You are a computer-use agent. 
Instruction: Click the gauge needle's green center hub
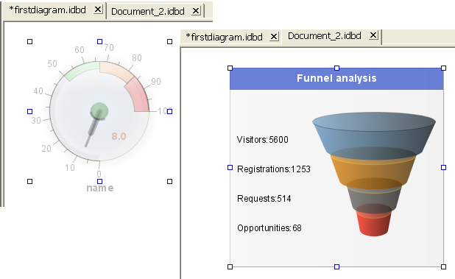(x=99, y=111)
